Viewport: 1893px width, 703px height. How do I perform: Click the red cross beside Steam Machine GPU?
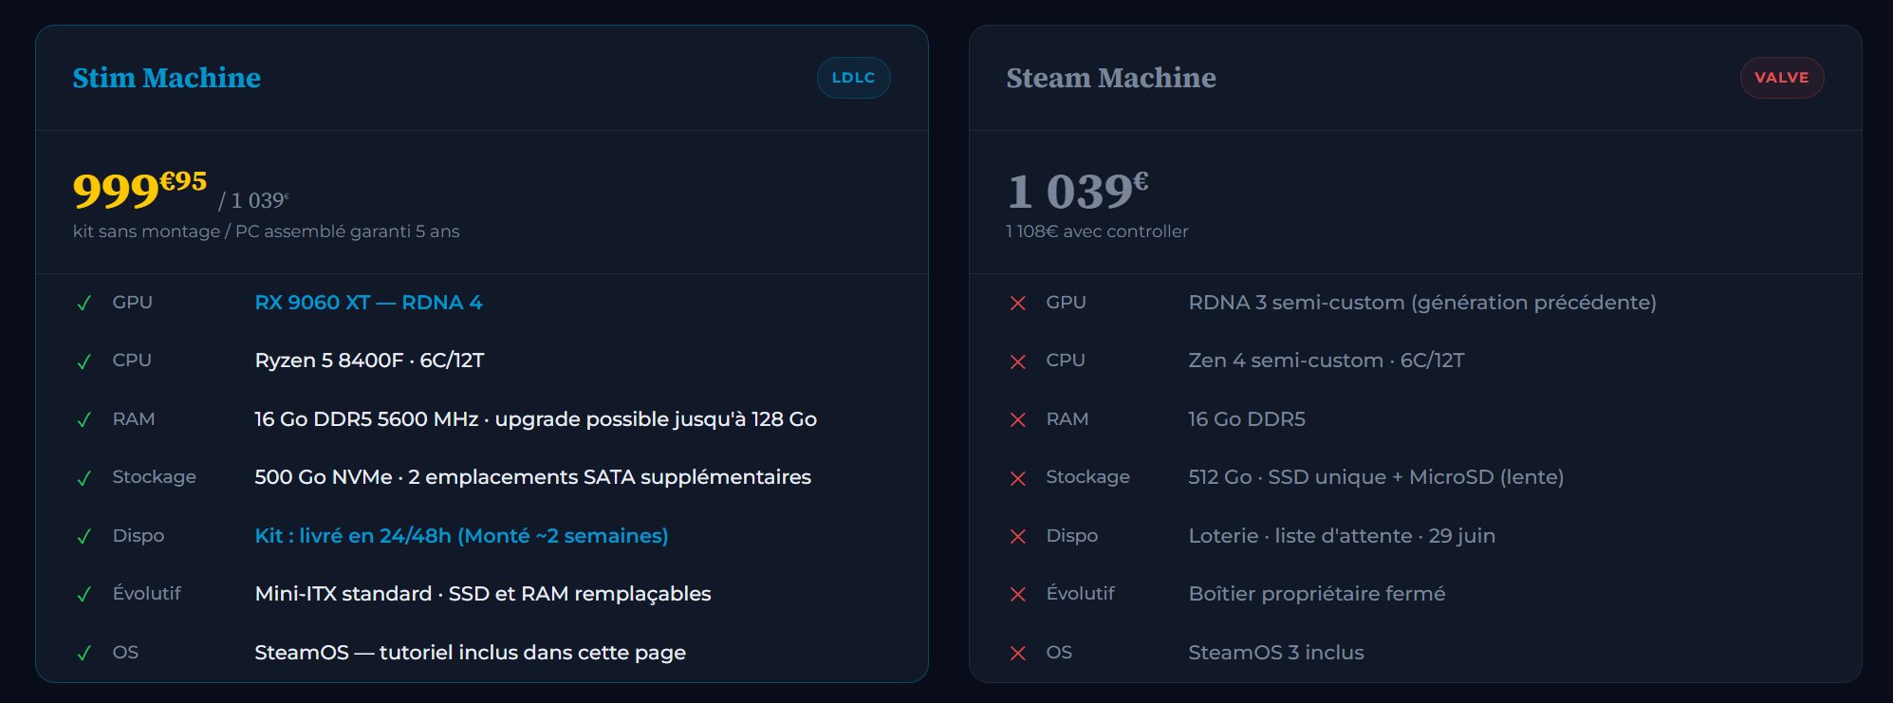tap(1017, 304)
